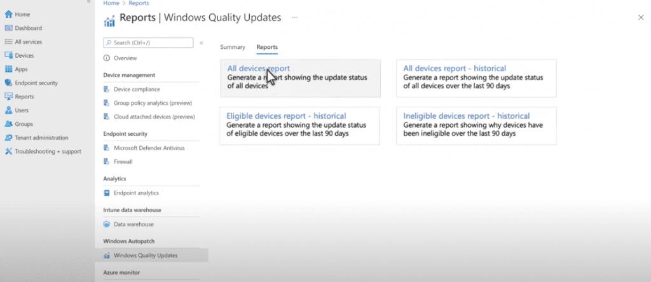
Task: Click the Dashboard label in sidebar
Action: tap(28, 28)
